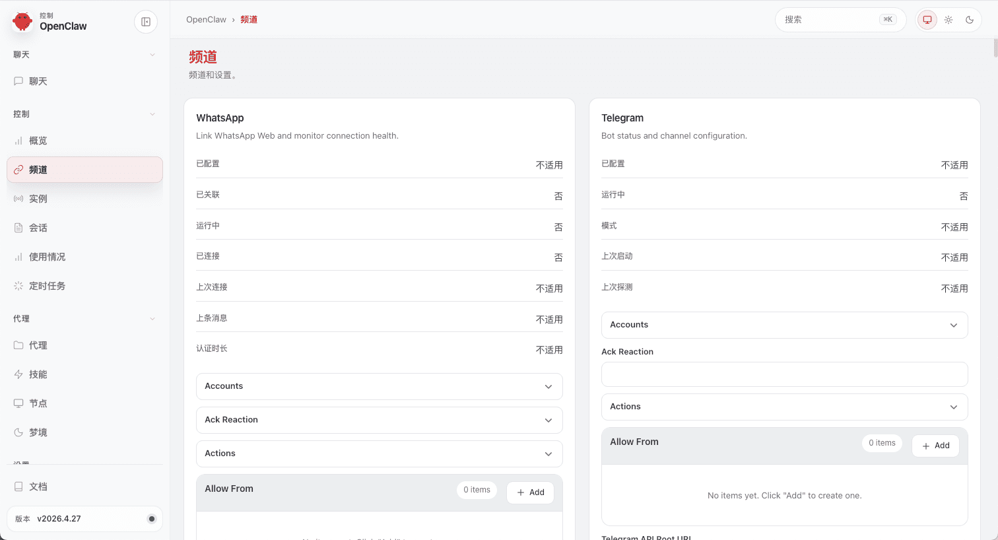998x540 pixels.
Task: Open 技能 page in sidebar
Action: tap(84, 374)
